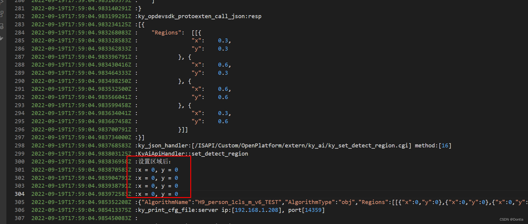Screen dimensions: 528x224
Task: Click the y value 0.3 on line 289
Action: coord(223,73)
